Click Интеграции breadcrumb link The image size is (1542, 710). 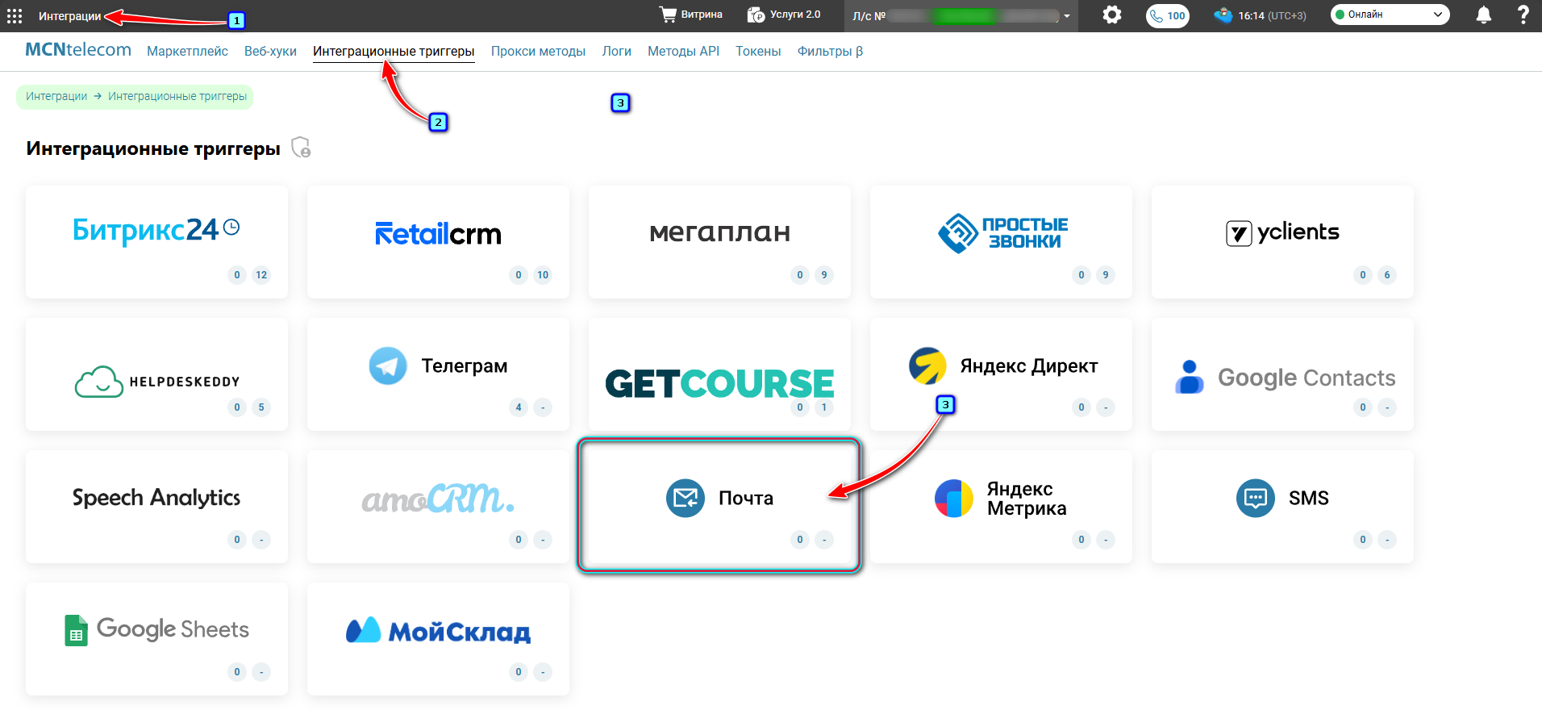(56, 96)
